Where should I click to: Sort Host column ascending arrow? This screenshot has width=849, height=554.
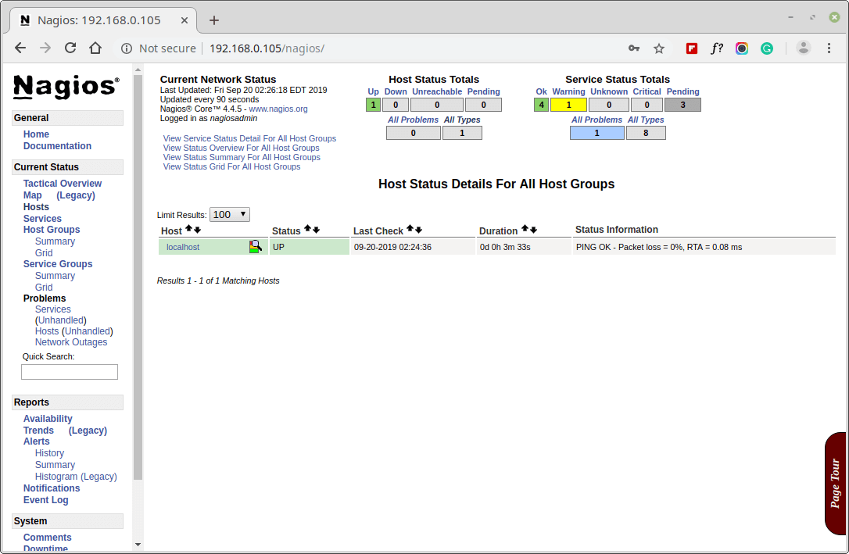pyautogui.click(x=188, y=230)
